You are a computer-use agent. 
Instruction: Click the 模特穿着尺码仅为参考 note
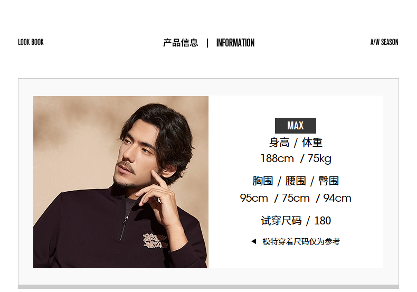(301, 241)
